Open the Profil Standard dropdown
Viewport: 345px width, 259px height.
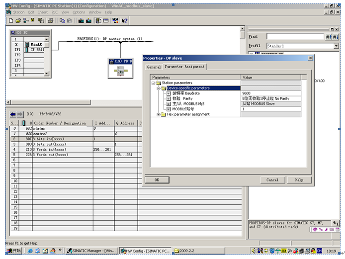[x=337, y=46]
